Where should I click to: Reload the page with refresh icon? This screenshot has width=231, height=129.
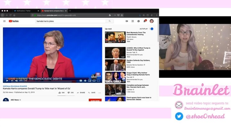[11, 15]
